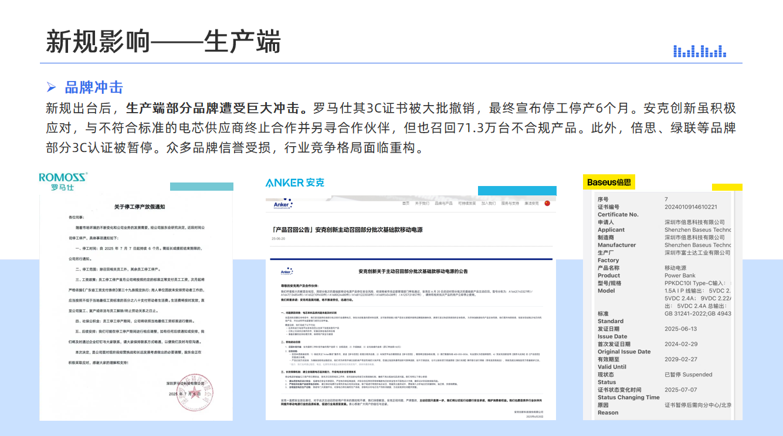
Task: Click the 品牌冲击 section heading
Action: (x=94, y=88)
